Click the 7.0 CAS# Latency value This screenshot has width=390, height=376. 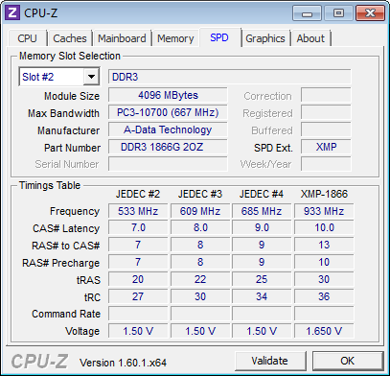(138, 228)
